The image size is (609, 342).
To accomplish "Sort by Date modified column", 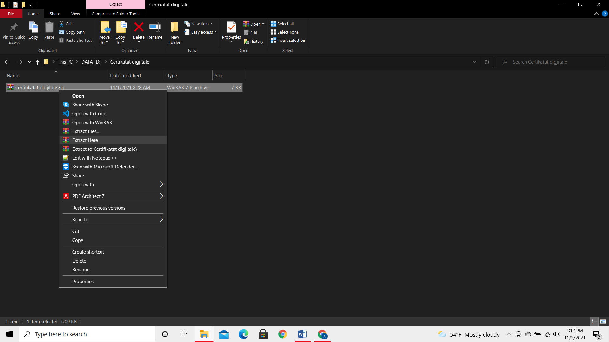I will click(x=136, y=75).
